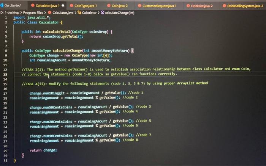Click line number 29 in the gutter
The width and height of the screenshot is (266, 166).
point(5,151)
